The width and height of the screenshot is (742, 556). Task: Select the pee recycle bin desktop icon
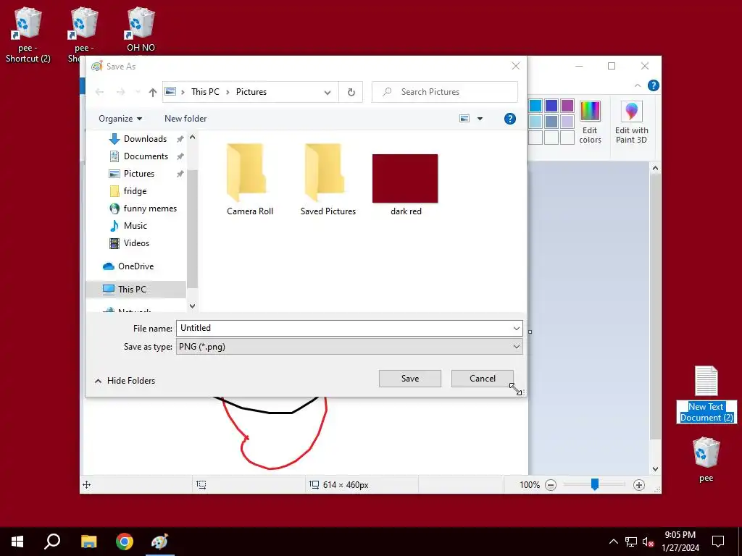pos(706,460)
